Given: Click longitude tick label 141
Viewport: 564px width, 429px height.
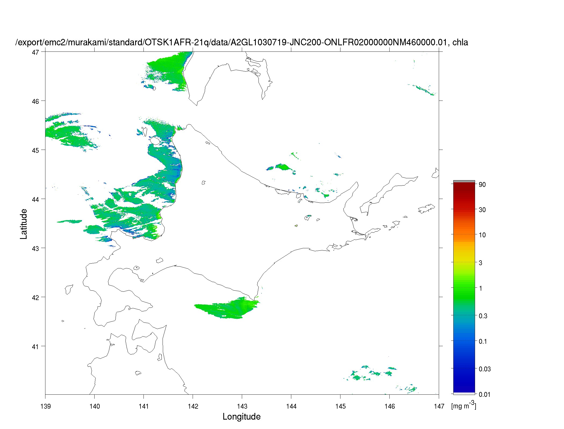Looking at the screenshot, I should [x=144, y=406].
